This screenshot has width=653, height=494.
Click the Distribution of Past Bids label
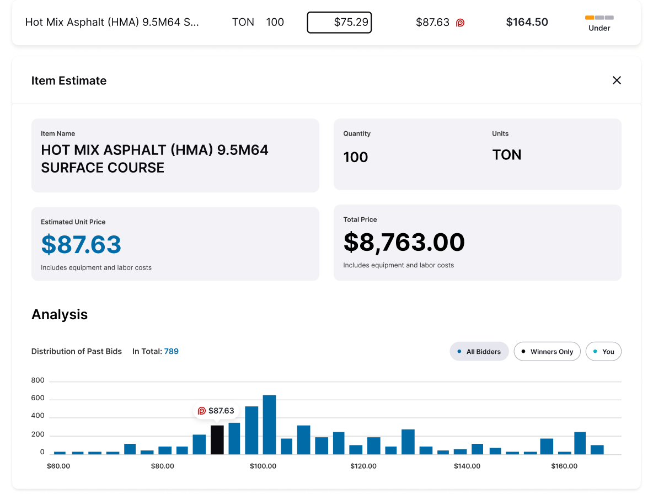77,351
